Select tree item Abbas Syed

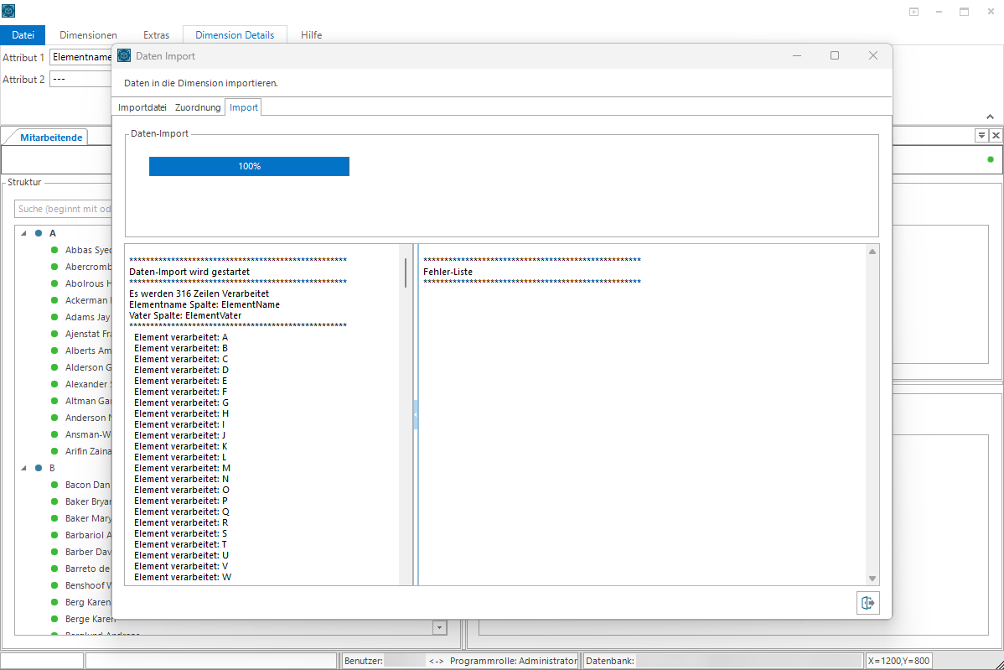point(88,250)
